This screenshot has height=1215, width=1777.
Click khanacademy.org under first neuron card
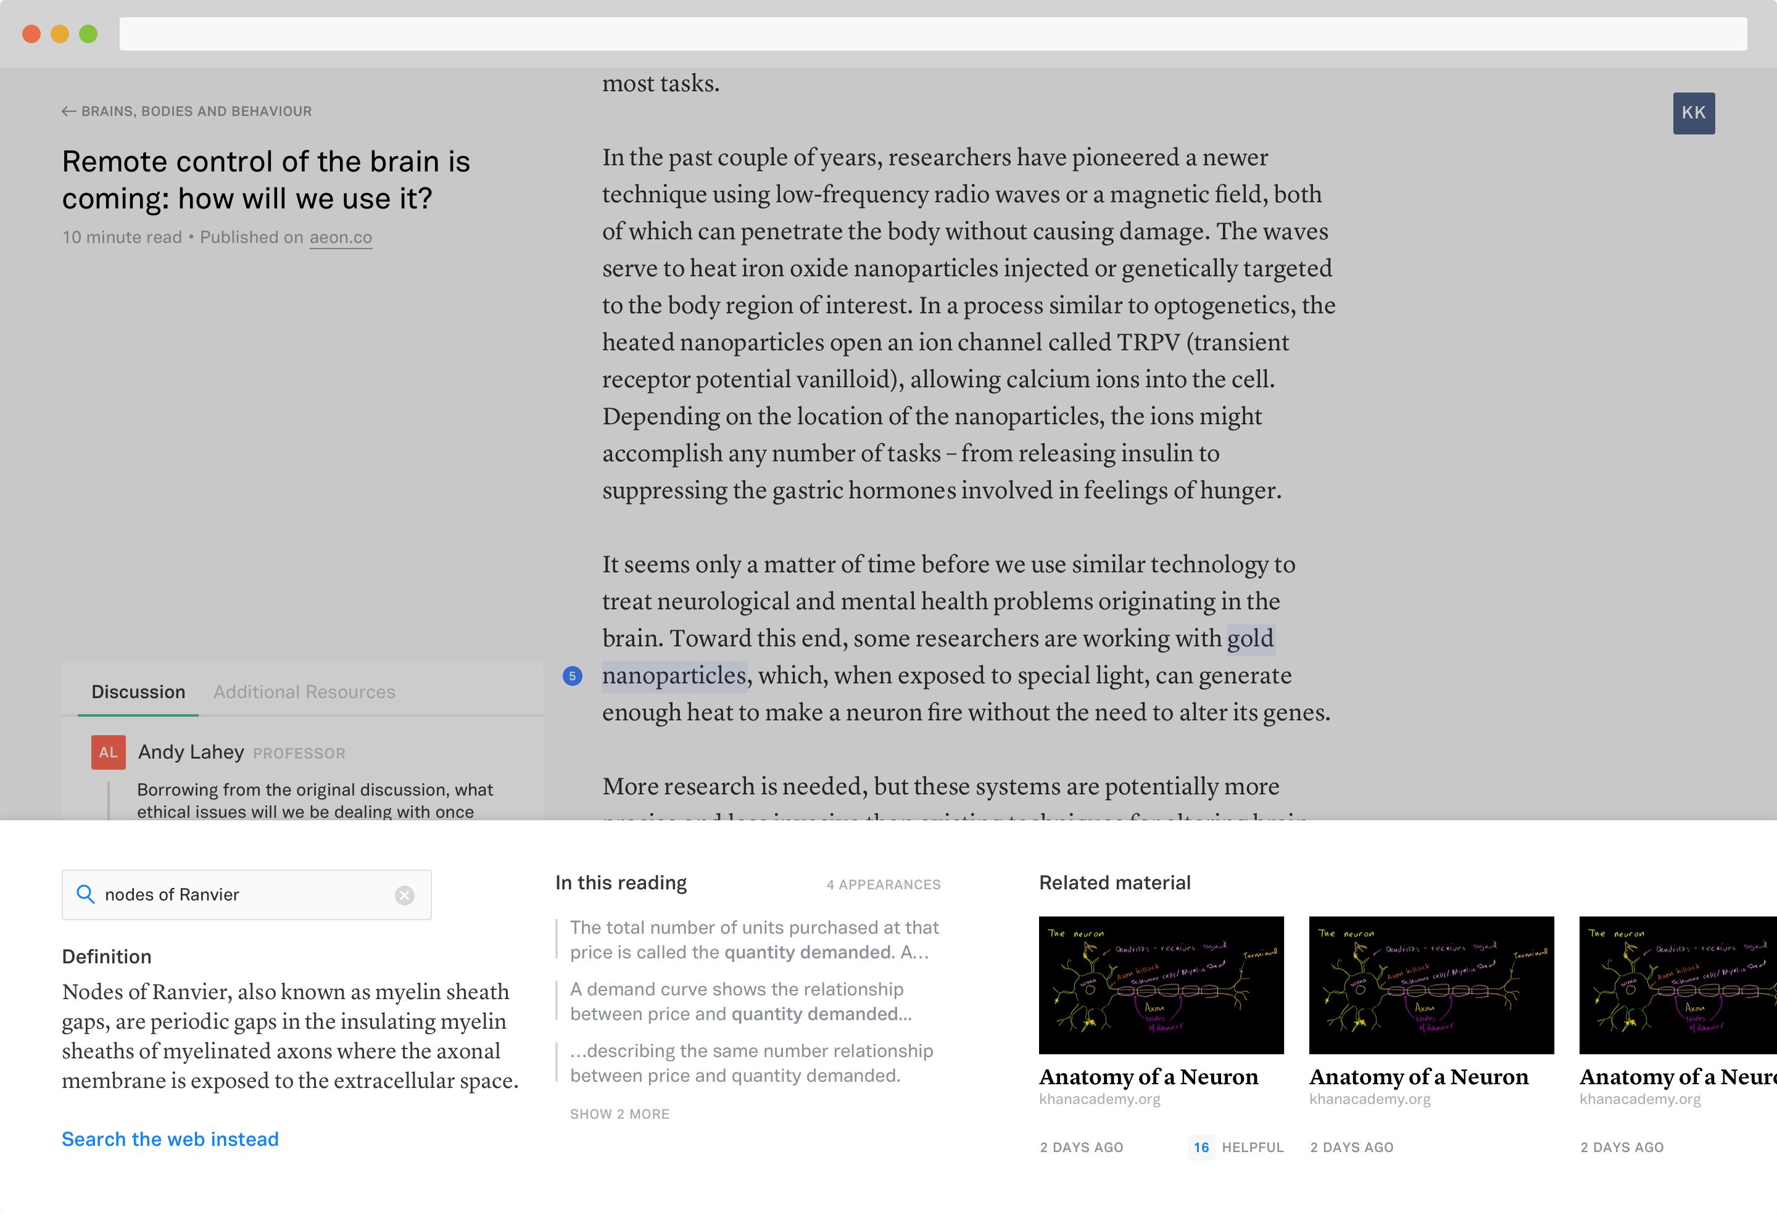tap(1099, 1099)
